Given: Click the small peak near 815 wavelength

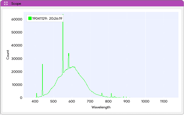Looking at the screenshot, I should [x=111, y=94].
